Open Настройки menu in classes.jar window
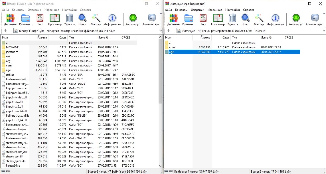326x174 pixels. click(x=233, y=10)
